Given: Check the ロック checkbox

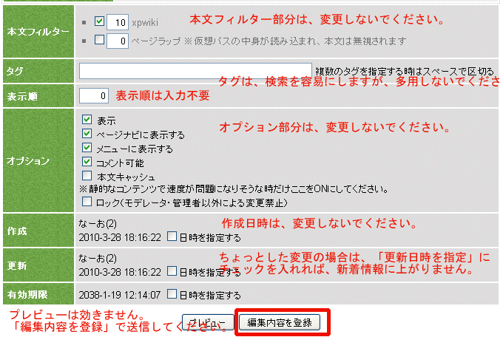Looking at the screenshot, I should point(87,202).
